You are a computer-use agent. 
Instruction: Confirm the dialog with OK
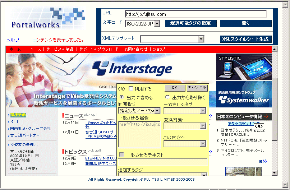[x=175, y=88]
